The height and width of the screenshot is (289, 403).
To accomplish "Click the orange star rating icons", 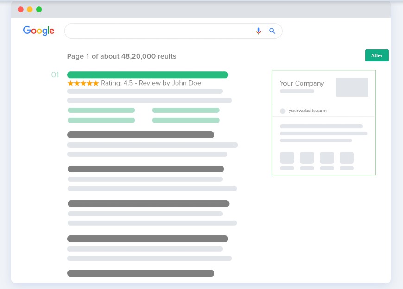I will tap(83, 83).
